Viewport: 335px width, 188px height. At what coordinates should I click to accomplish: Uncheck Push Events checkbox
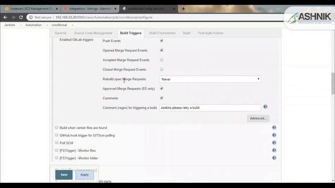pos(162,41)
